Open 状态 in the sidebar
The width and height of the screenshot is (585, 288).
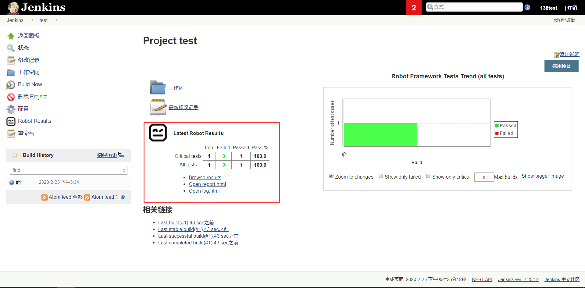point(23,48)
